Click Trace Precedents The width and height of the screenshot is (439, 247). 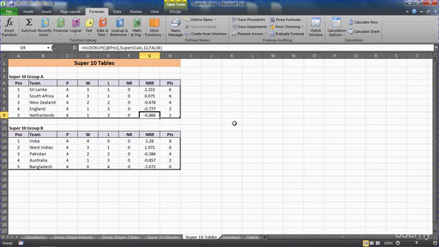[x=248, y=20]
